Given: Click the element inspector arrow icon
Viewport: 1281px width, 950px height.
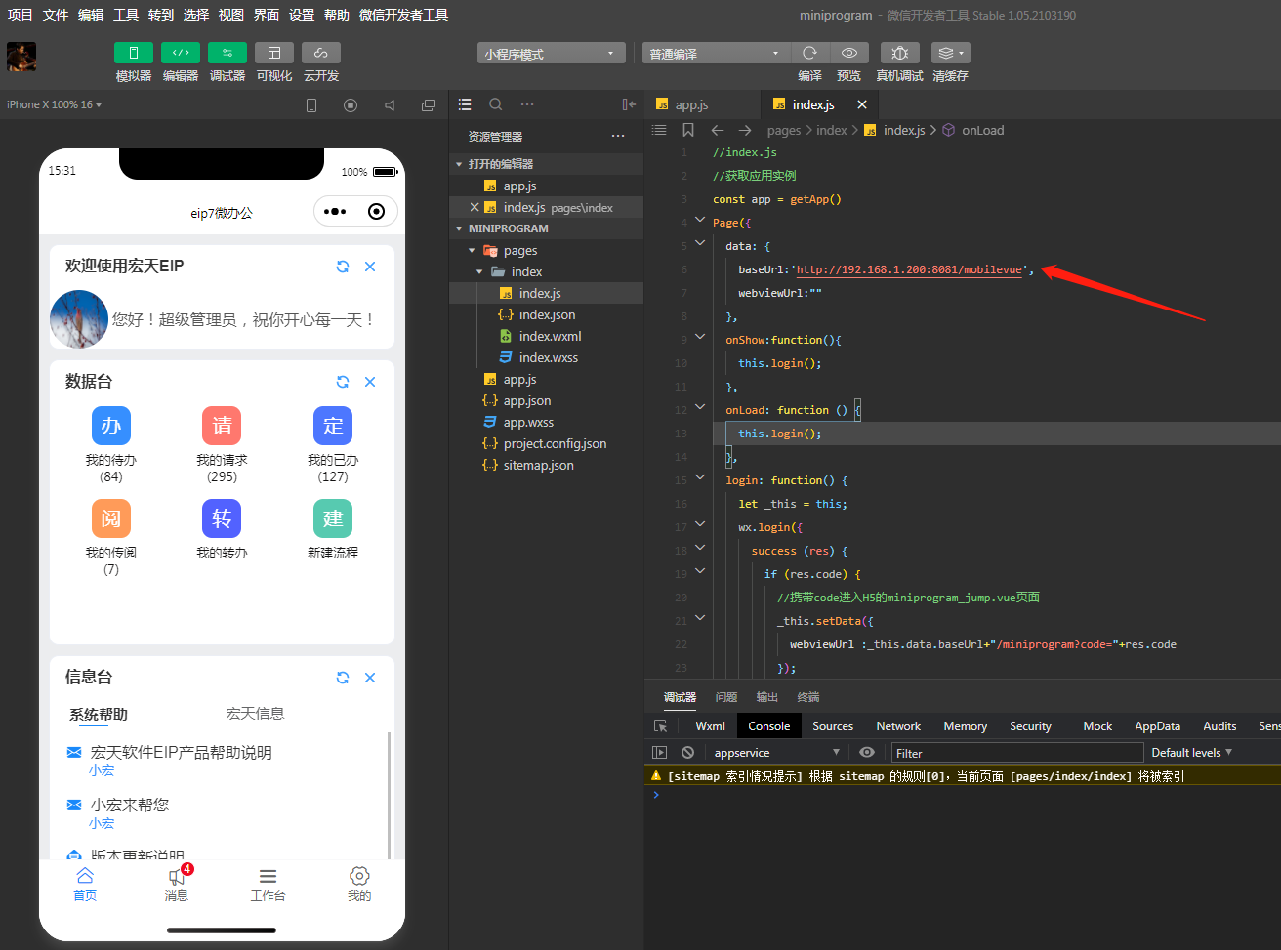Looking at the screenshot, I should tap(661, 726).
